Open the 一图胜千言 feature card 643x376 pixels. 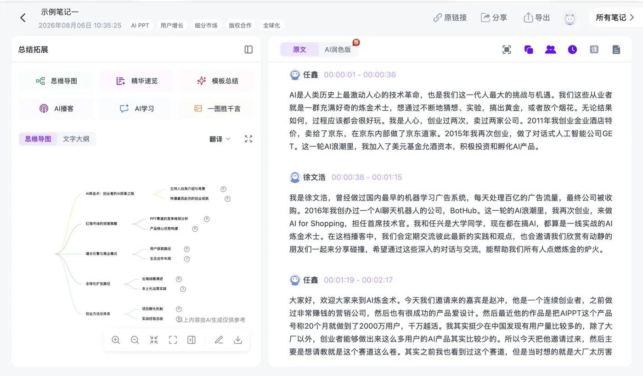[217, 108]
